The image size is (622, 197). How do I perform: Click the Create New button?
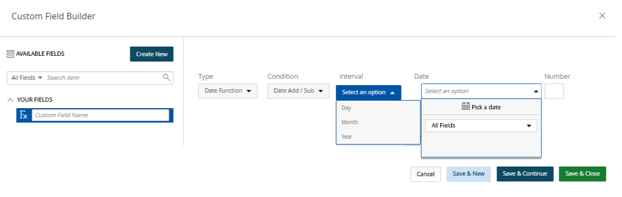[x=152, y=54]
